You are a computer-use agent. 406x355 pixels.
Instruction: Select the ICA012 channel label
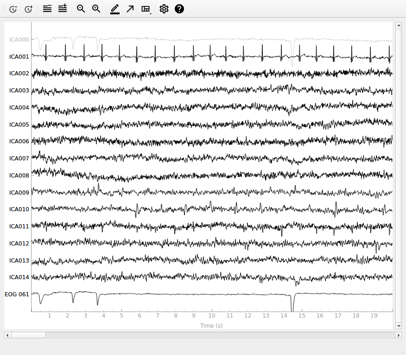click(x=19, y=243)
